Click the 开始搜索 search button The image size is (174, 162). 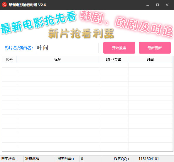point(119,48)
